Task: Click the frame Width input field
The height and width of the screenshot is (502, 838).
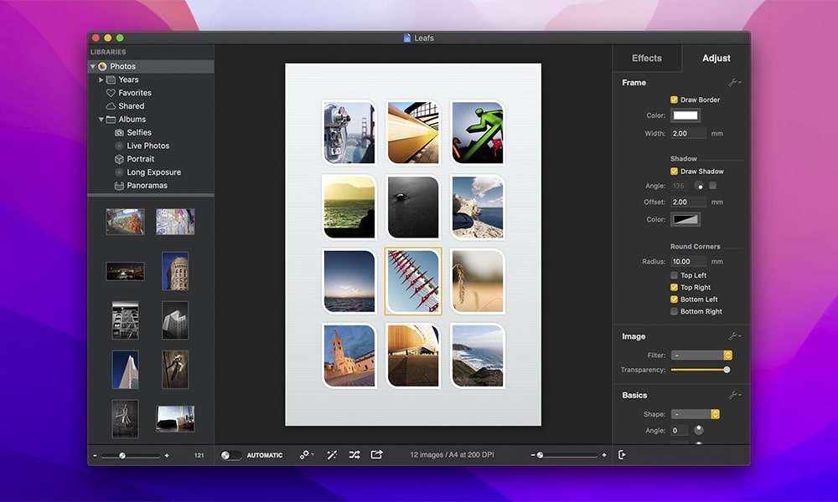Action: (688, 134)
